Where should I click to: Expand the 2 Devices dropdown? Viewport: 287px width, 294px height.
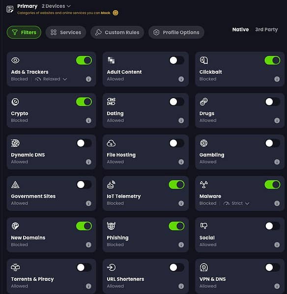(56, 6)
